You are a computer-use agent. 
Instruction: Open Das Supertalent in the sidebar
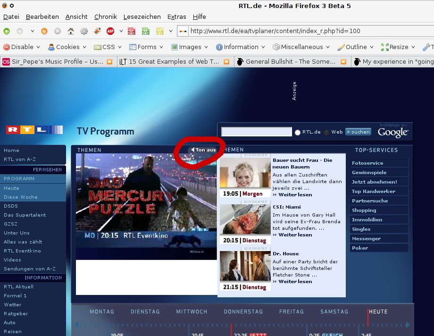25,215
